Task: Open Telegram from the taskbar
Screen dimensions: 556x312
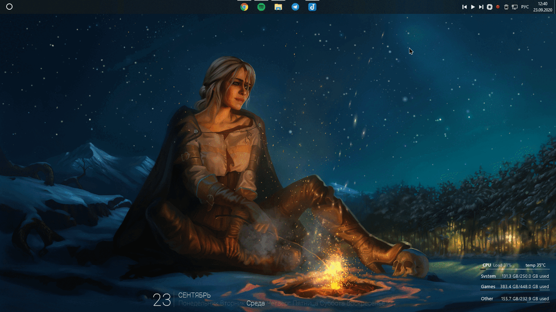Action: click(x=295, y=7)
